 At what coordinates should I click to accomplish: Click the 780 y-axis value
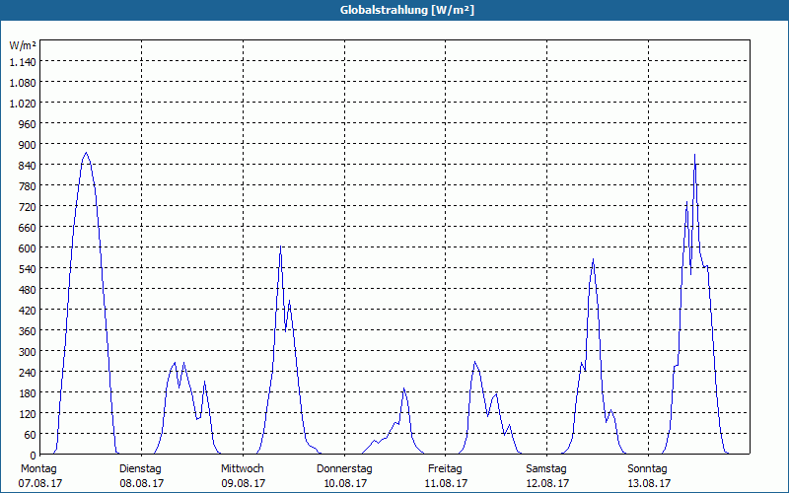click(28, 186)
